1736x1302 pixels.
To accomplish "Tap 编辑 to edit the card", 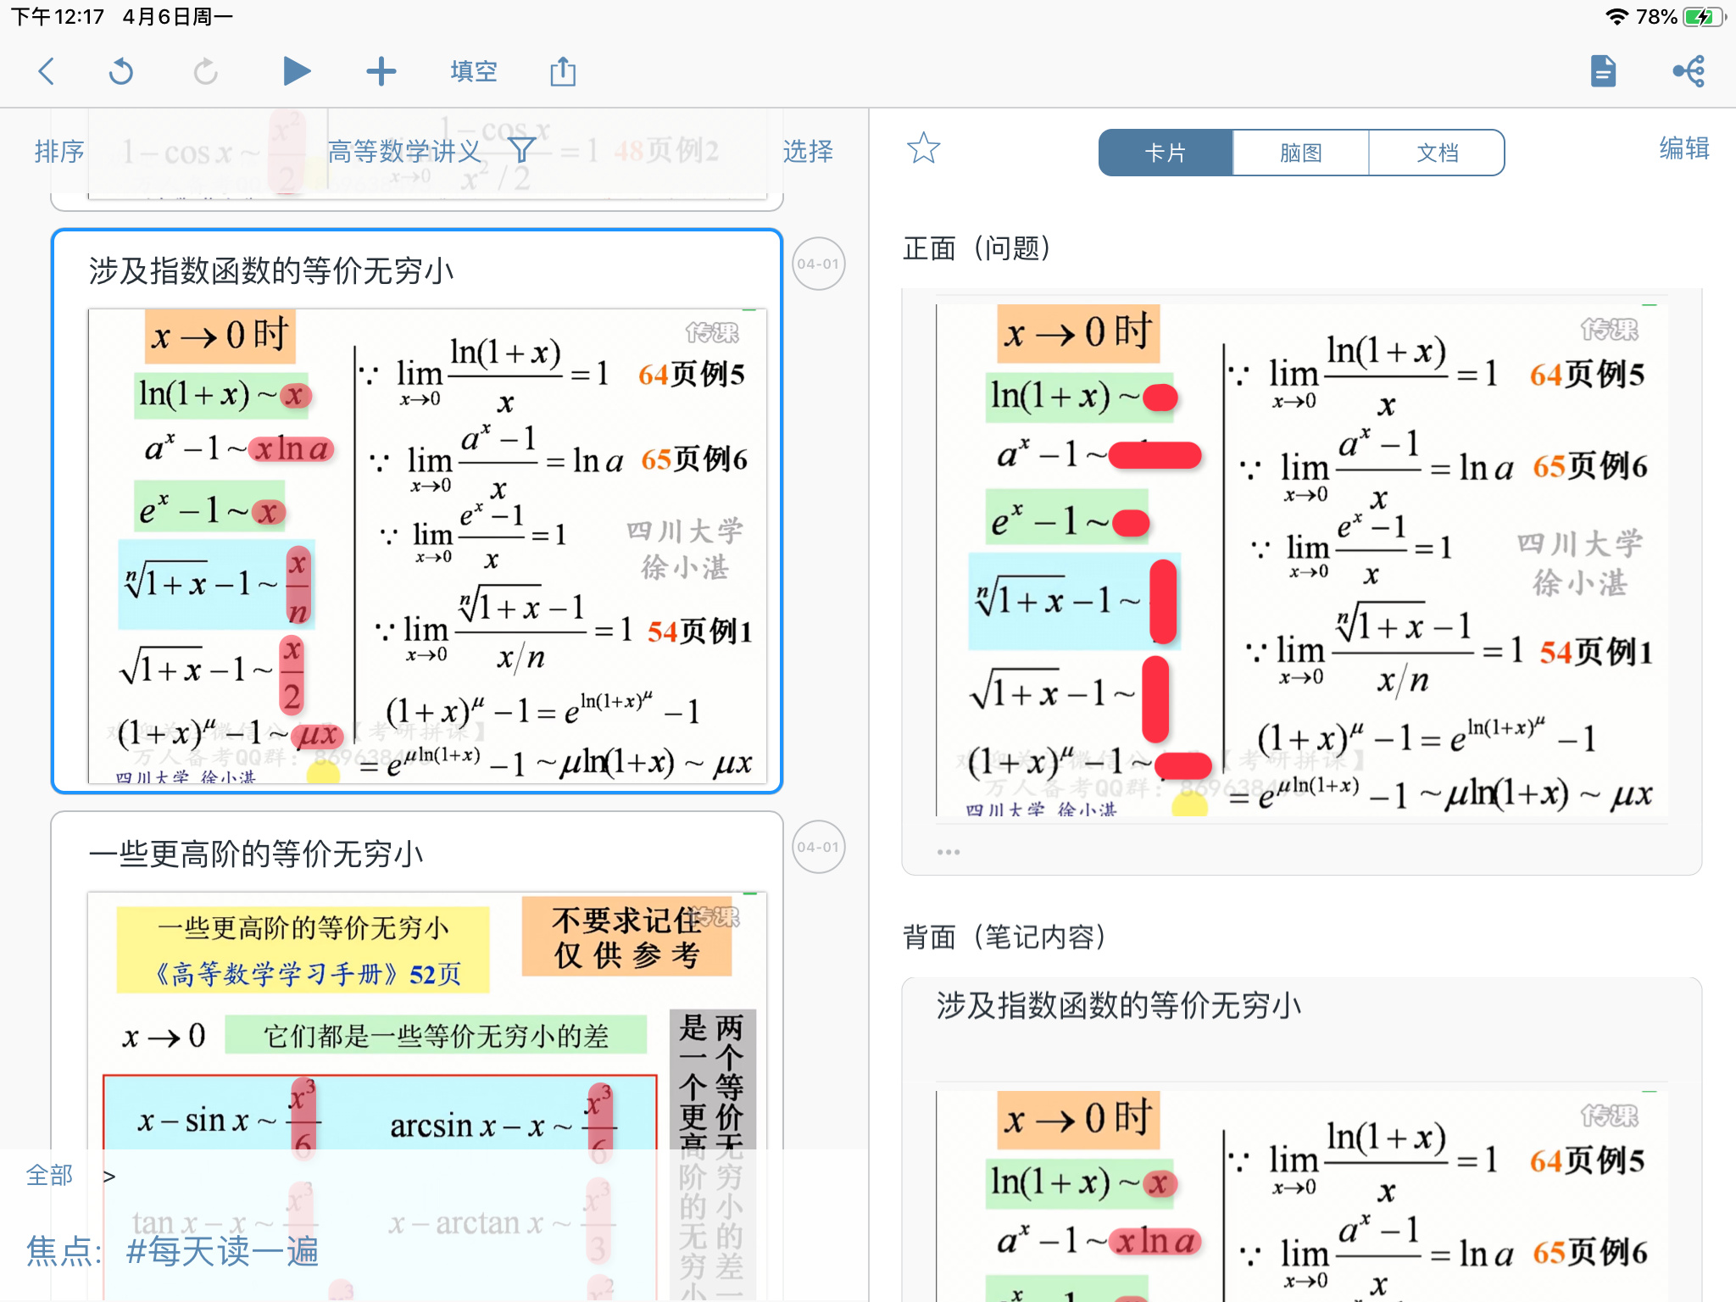I will [x=1684, y=149].
